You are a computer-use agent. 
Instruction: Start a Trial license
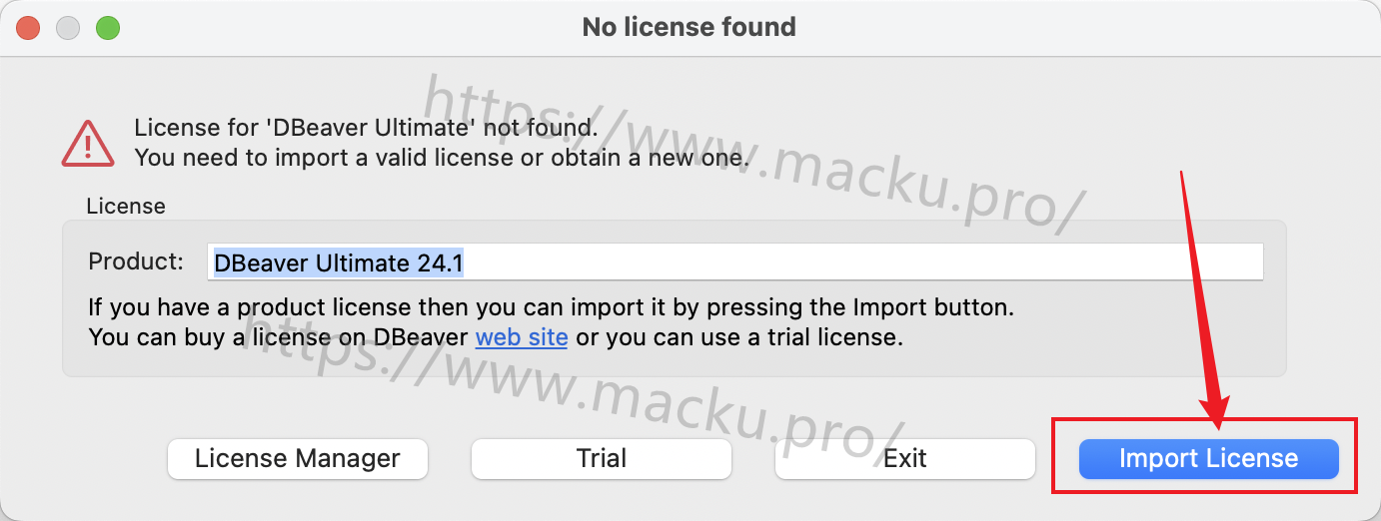(x=602, y=459)
